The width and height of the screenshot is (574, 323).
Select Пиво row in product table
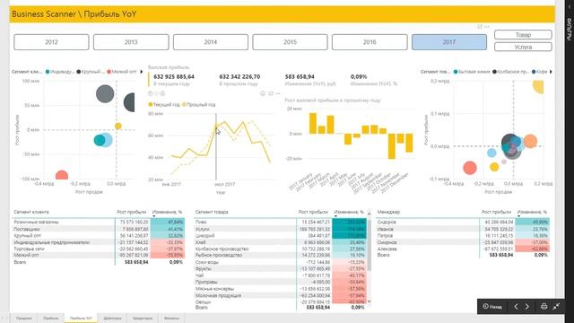click(280, 222)
